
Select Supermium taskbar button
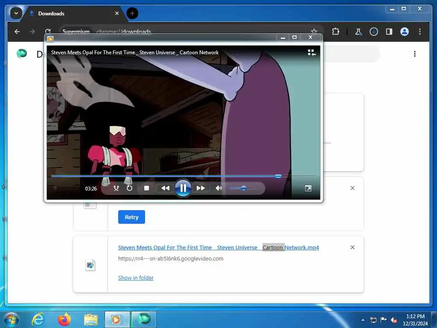point(144,319)
